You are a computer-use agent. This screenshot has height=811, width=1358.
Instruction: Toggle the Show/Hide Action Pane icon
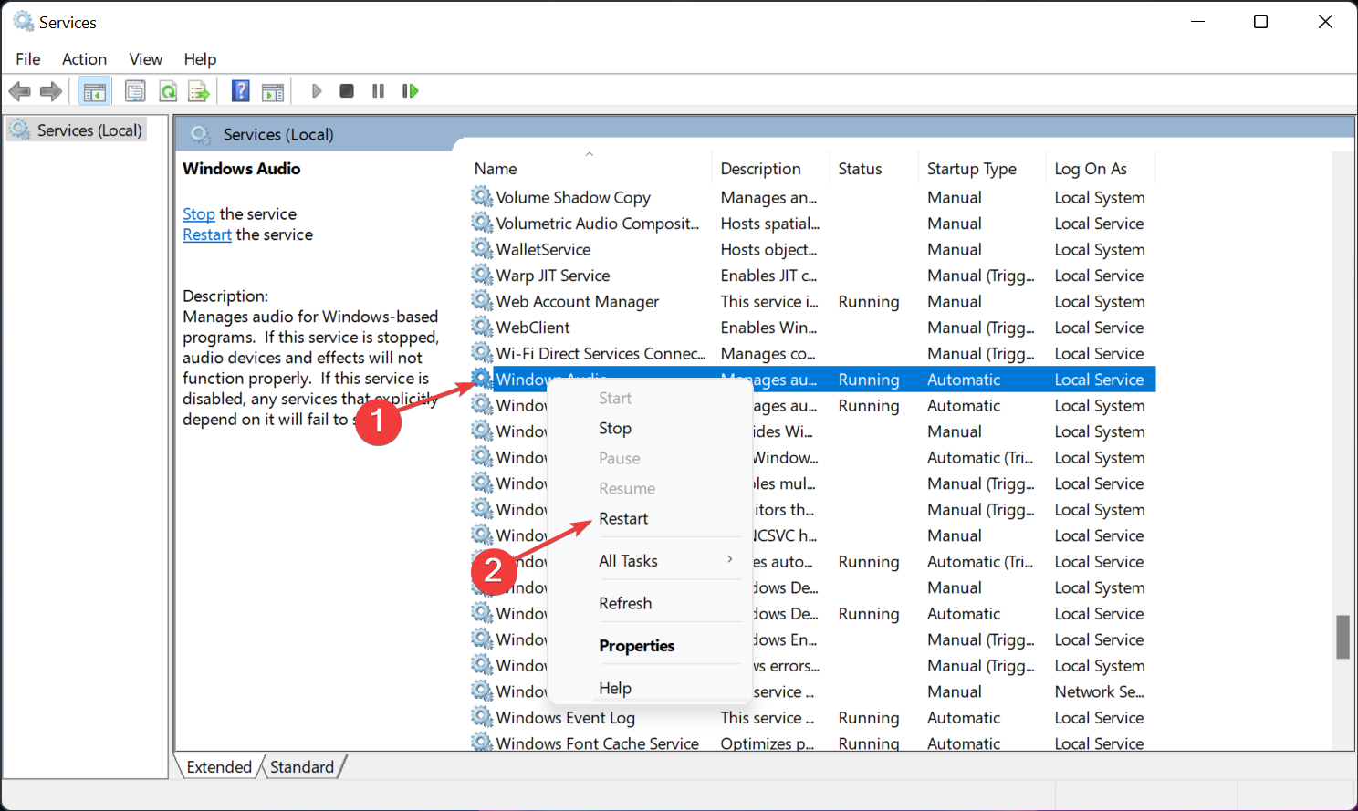[x=272, y=91]
